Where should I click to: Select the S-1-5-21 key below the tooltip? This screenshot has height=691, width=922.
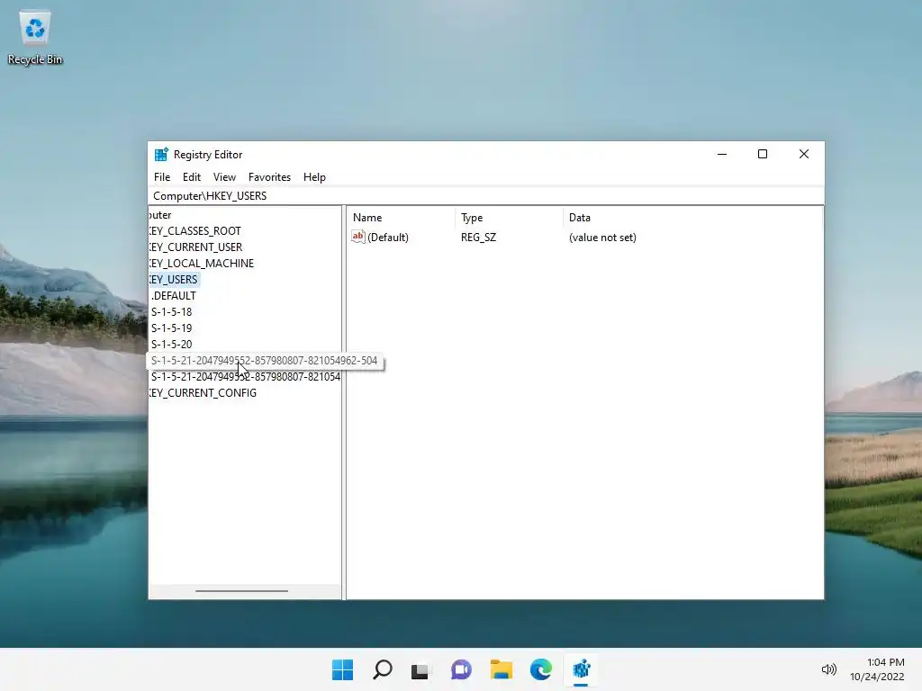[x=245, y=377]
